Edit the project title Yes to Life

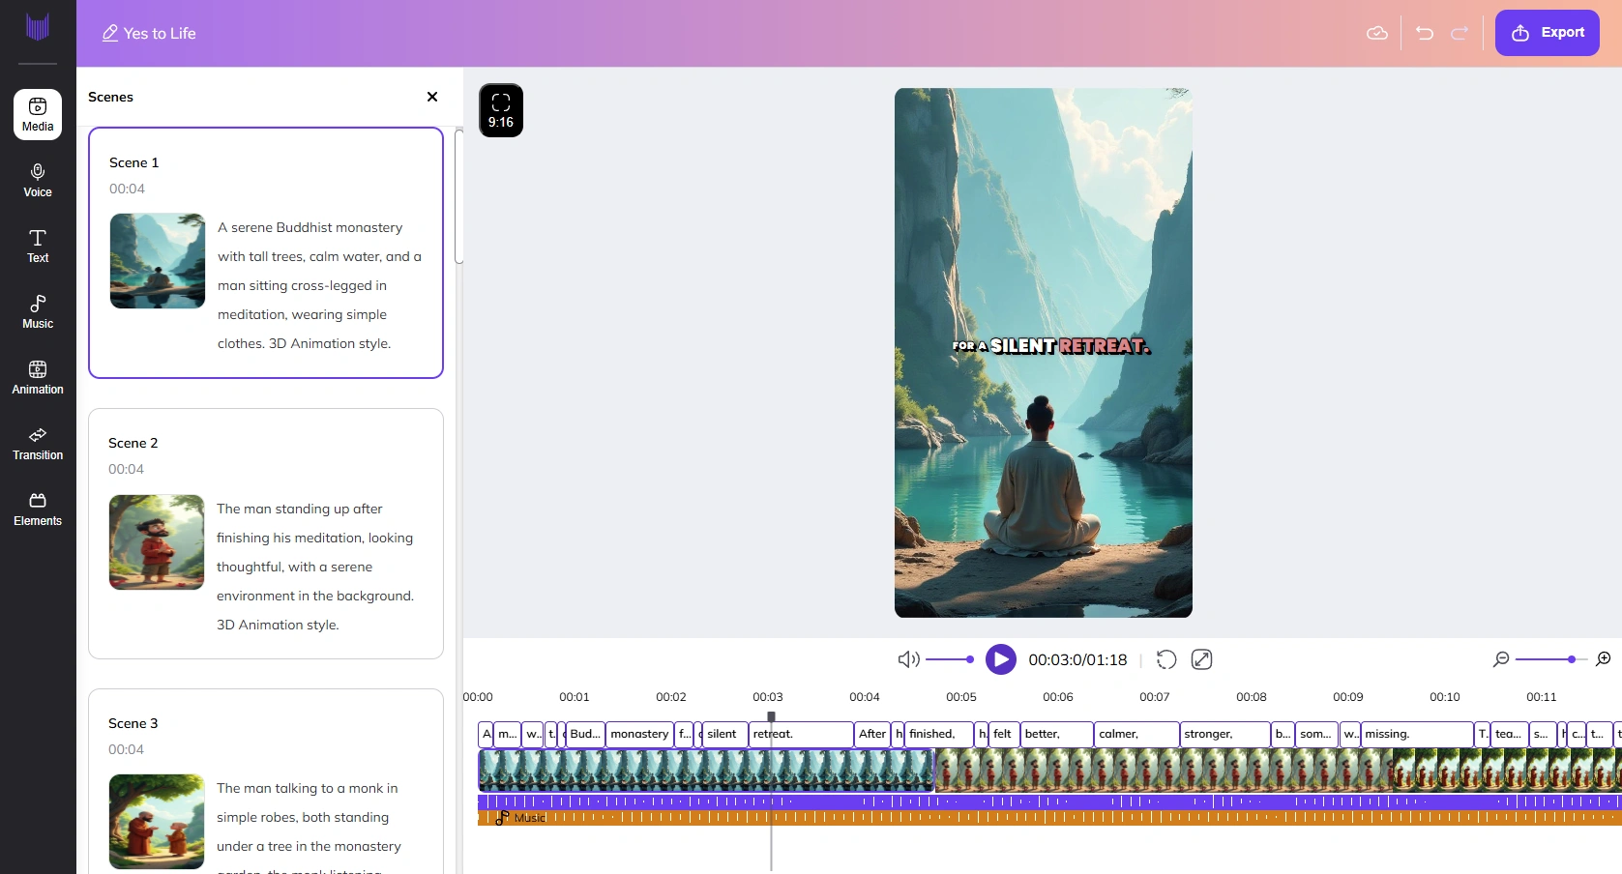pyautogui.click(x=149, y=33)
